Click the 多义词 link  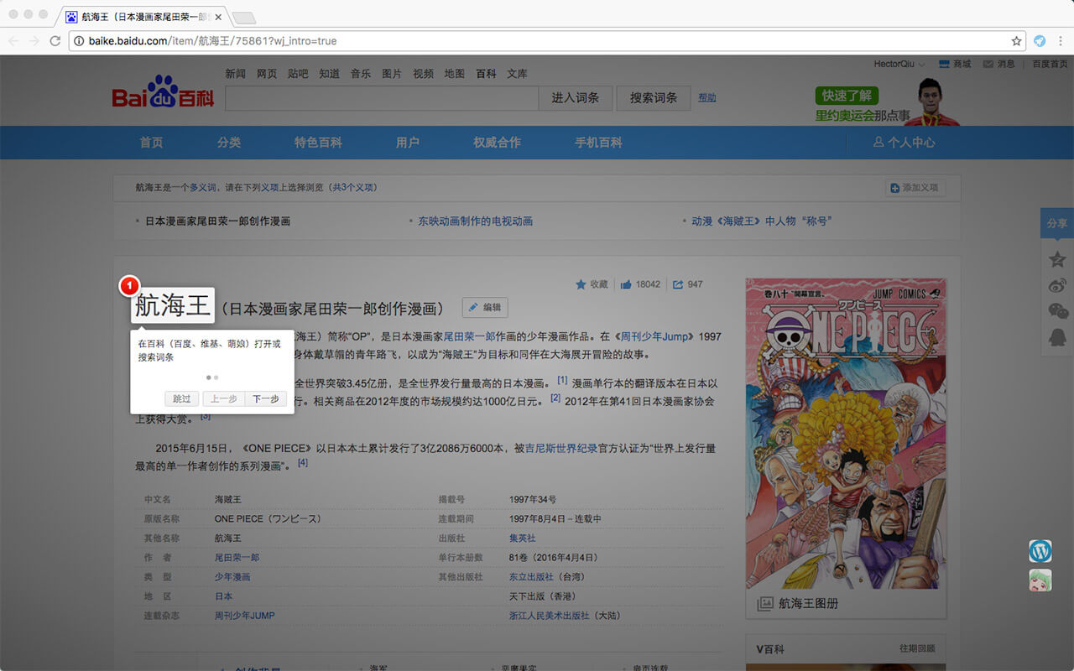(x=202, y=188)
